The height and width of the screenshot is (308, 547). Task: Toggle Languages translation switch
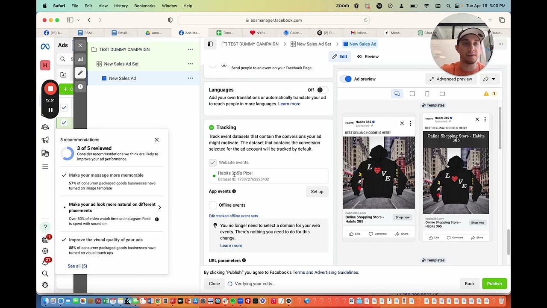pos(322,90)
